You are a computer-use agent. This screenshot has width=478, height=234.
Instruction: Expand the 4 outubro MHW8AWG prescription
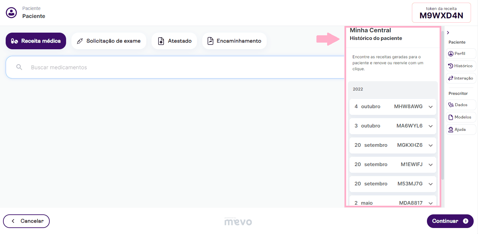tap(430, 107)
